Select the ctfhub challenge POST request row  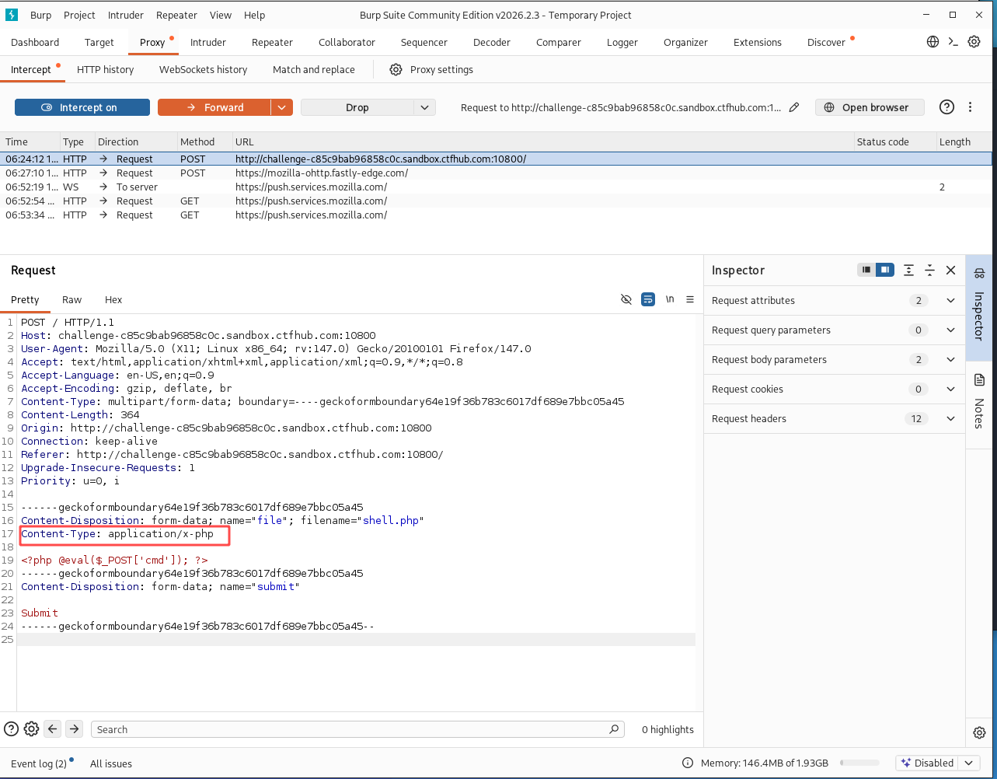(497, 159)
